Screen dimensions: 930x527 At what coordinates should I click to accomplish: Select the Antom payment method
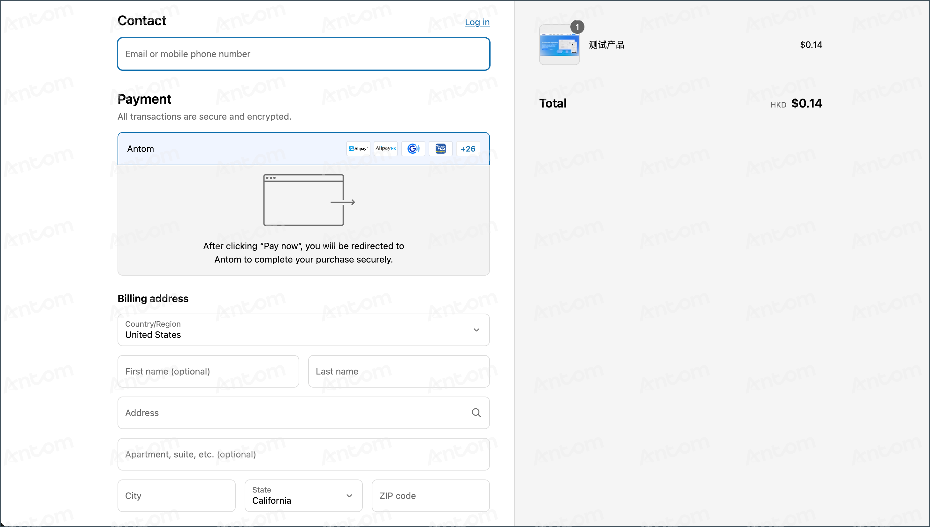[304, 149]
